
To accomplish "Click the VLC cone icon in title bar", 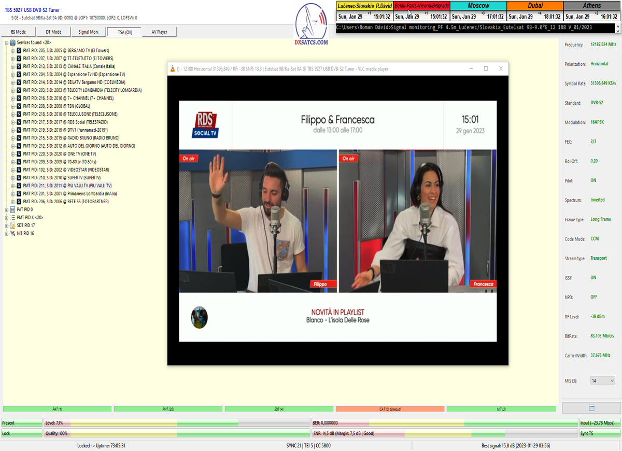I will tap(172, 69).
